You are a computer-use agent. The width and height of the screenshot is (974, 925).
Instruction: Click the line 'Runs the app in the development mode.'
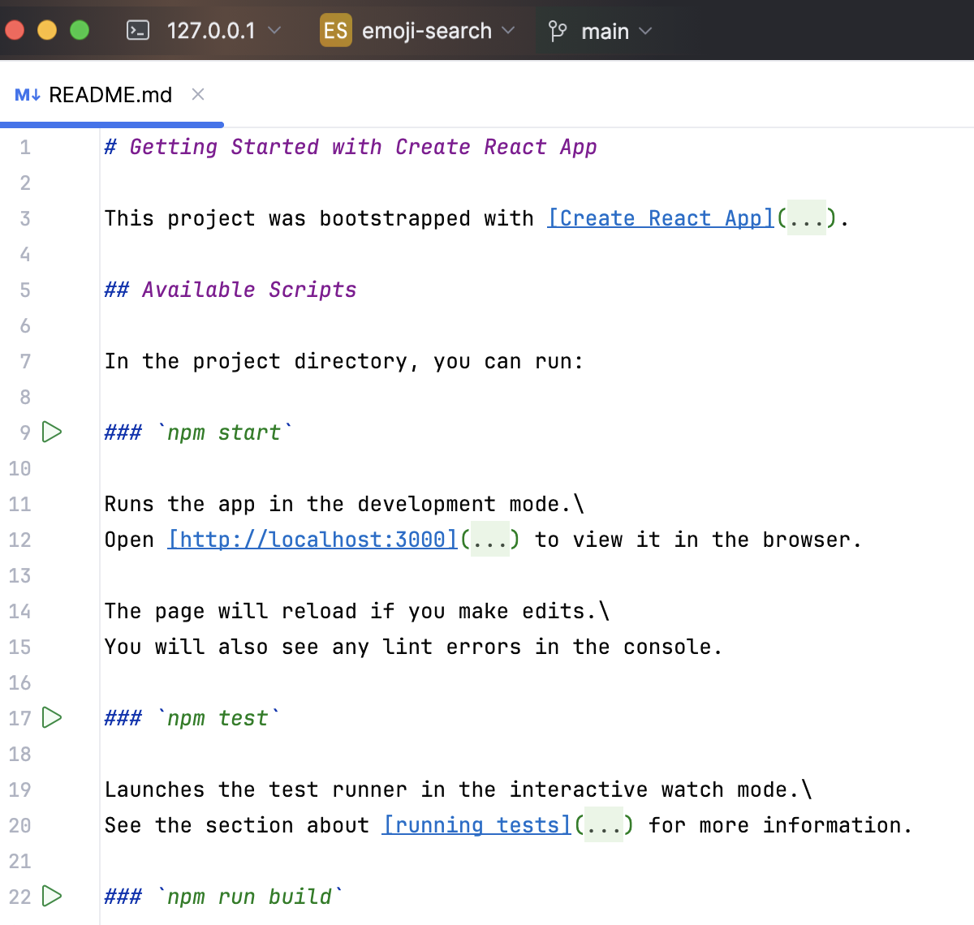[x=344, y=504]
